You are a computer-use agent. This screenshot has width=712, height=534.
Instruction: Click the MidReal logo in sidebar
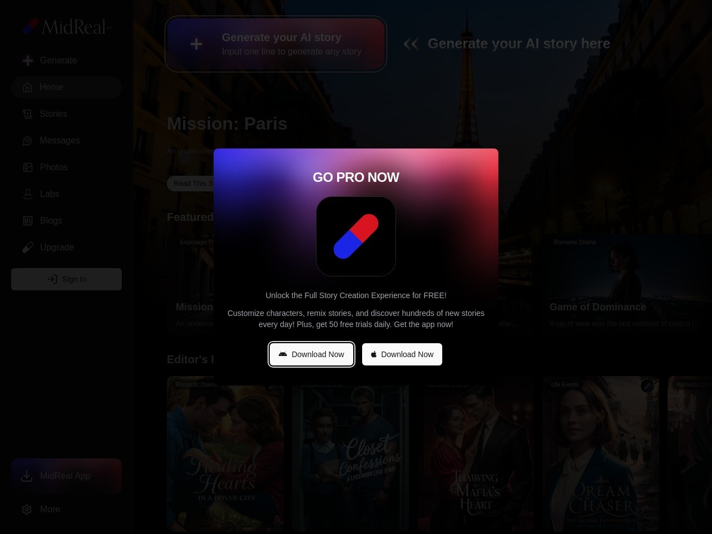(66, 26)
